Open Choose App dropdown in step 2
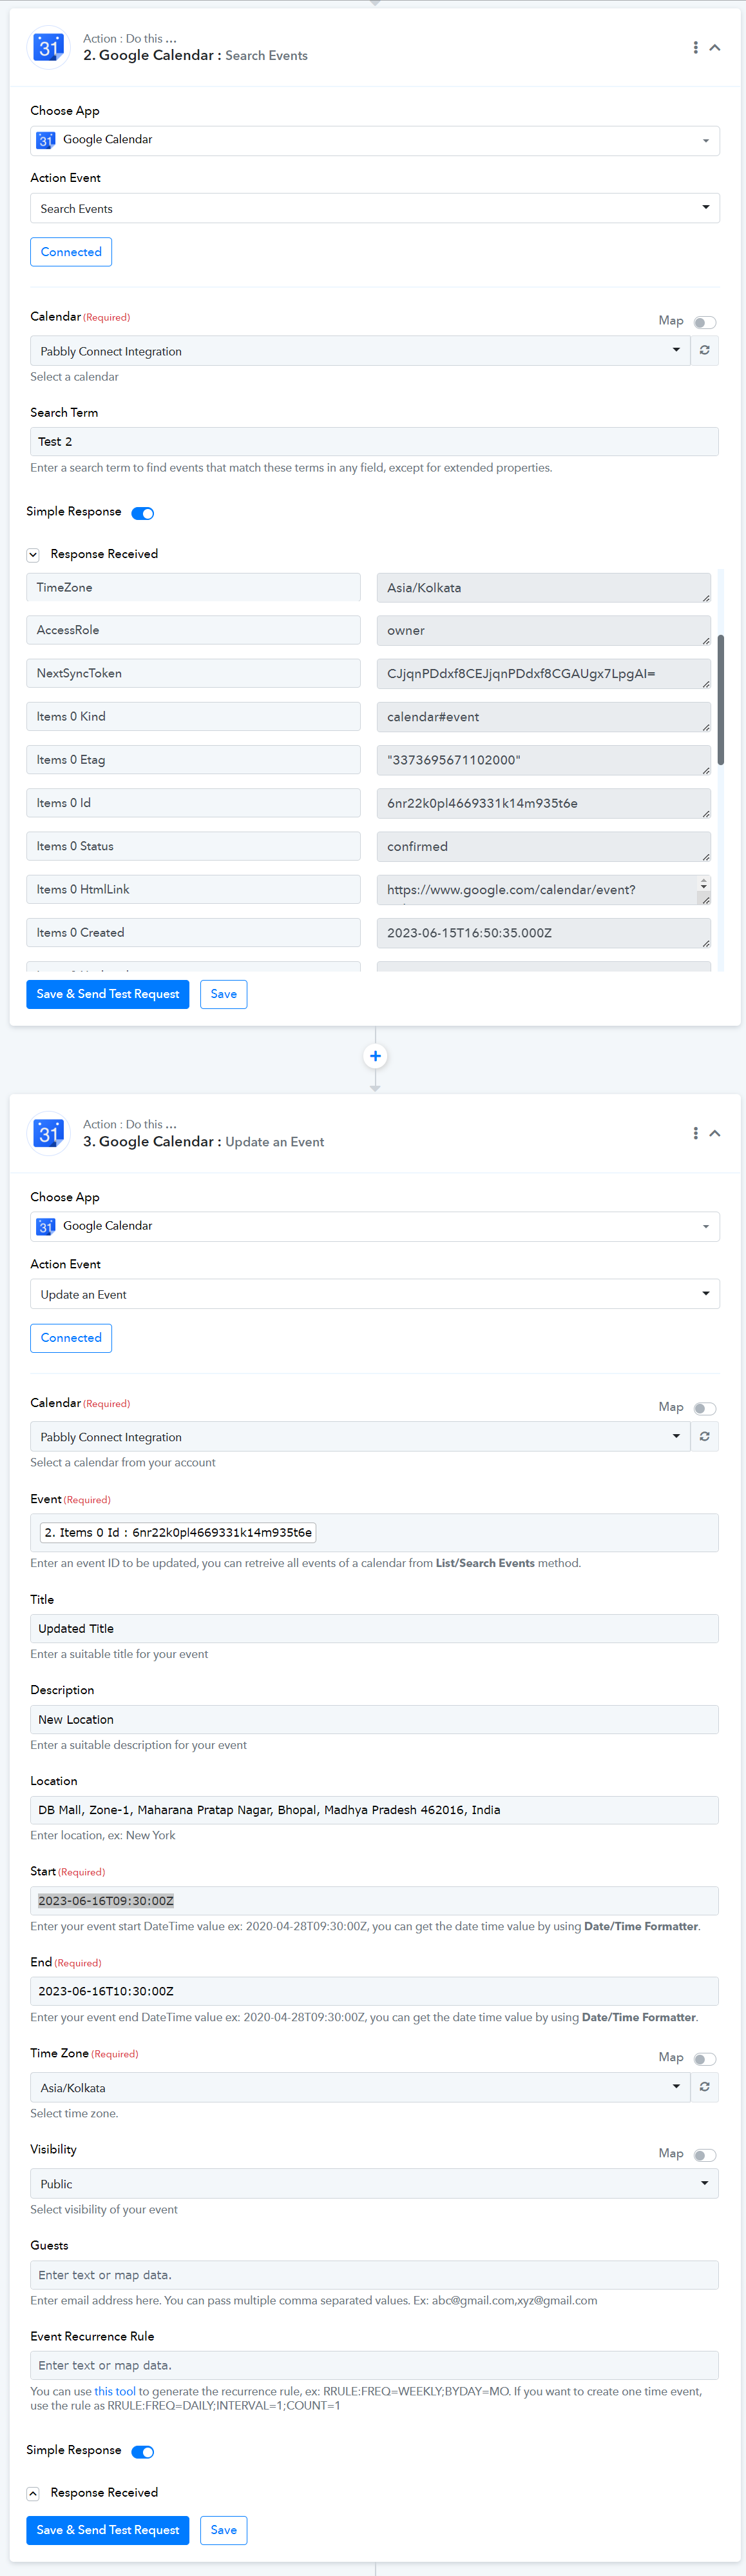Screen dimensions: 746x2576 374,140
